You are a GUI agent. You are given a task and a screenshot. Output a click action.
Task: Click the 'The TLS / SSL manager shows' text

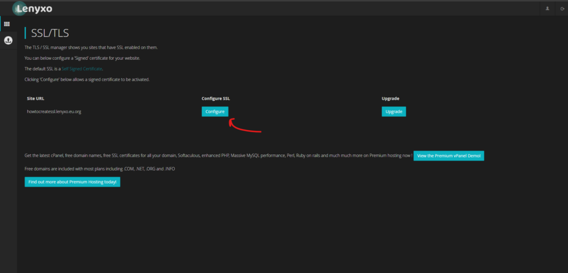[x=92, y=48]
